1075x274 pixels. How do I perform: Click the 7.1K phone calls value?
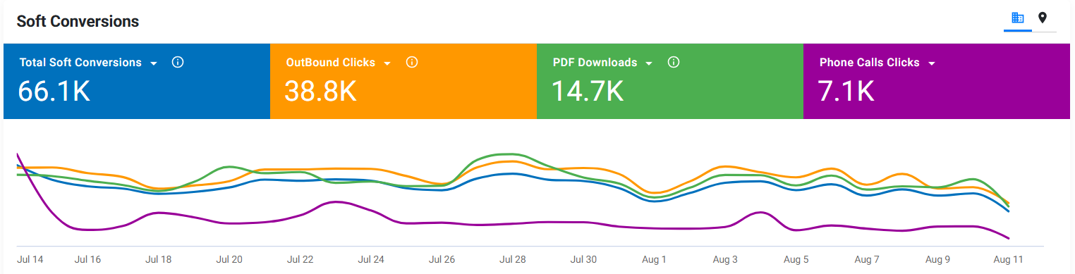[x=846, y=92]
